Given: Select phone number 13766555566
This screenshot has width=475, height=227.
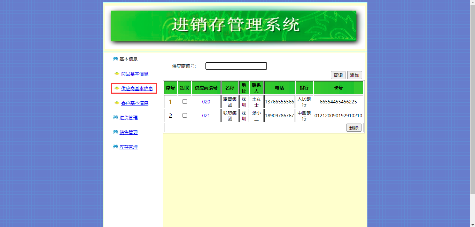Looking at the screenshot, I should (279, 102).
